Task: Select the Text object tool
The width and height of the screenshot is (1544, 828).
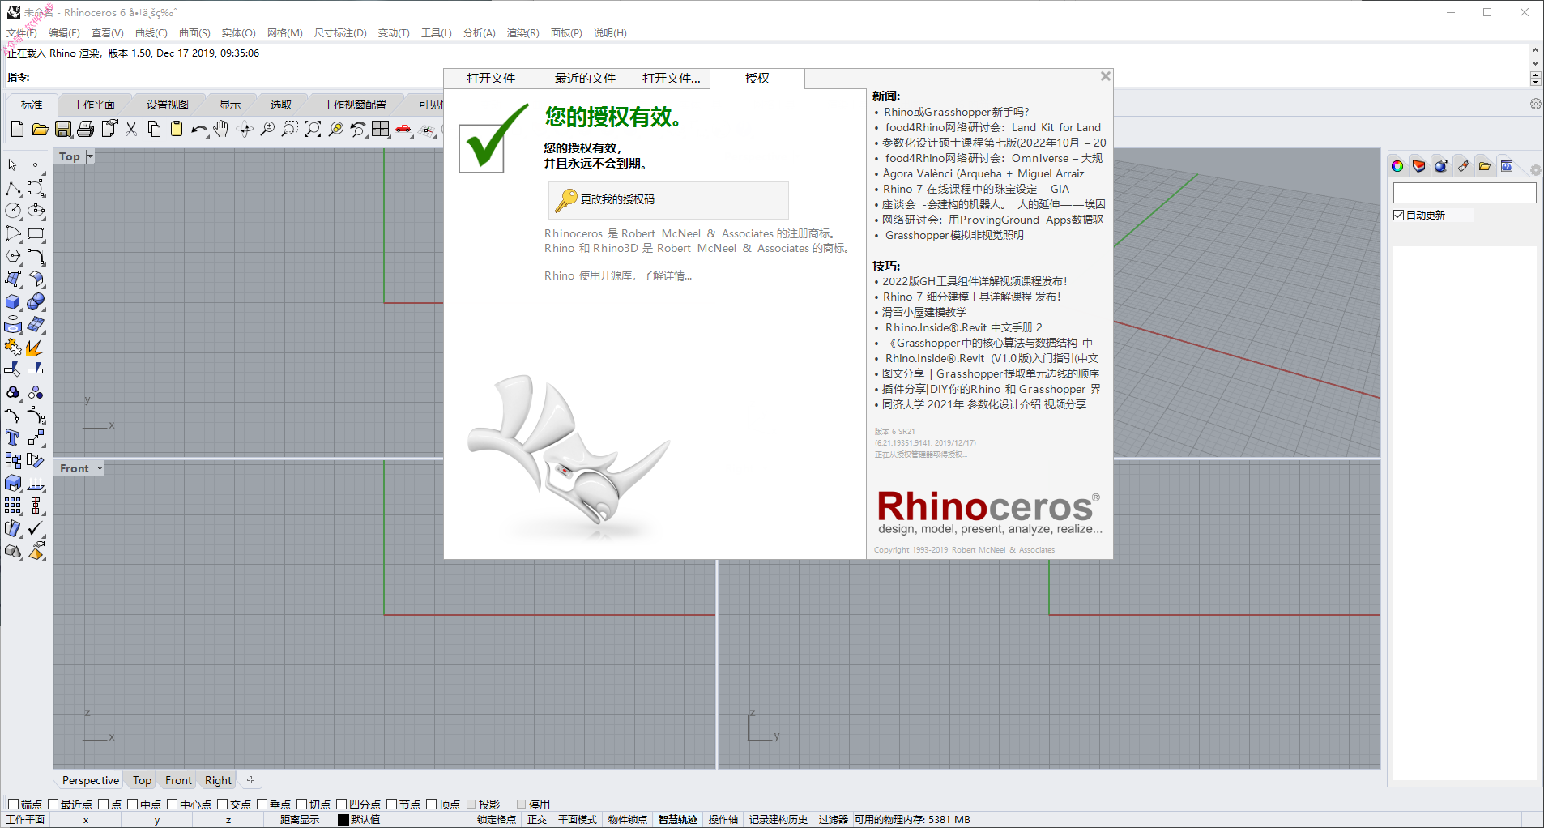Action: (13, 438)
